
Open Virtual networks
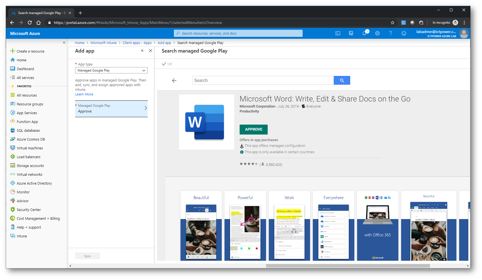pyautogui.click(x=26, y=174)
